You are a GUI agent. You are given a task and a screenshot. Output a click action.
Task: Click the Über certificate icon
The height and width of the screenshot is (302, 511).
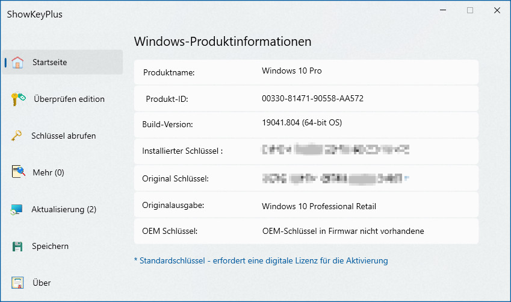click(x=17, y=283)
